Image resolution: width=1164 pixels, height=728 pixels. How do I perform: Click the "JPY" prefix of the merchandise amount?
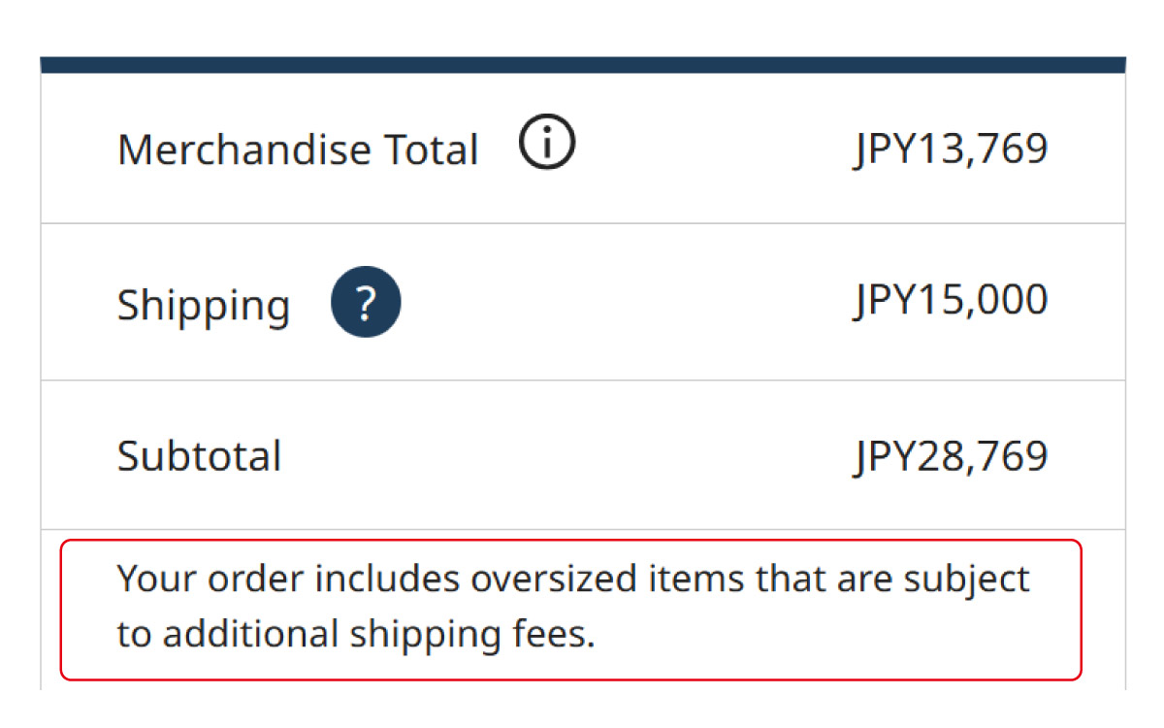point(881,149)
